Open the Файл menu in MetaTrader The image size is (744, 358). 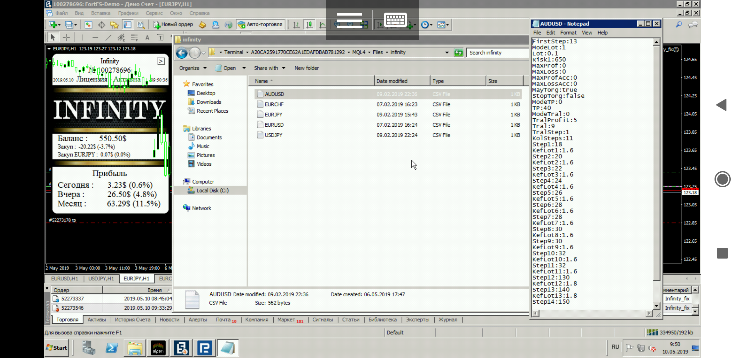click(62, 13)
